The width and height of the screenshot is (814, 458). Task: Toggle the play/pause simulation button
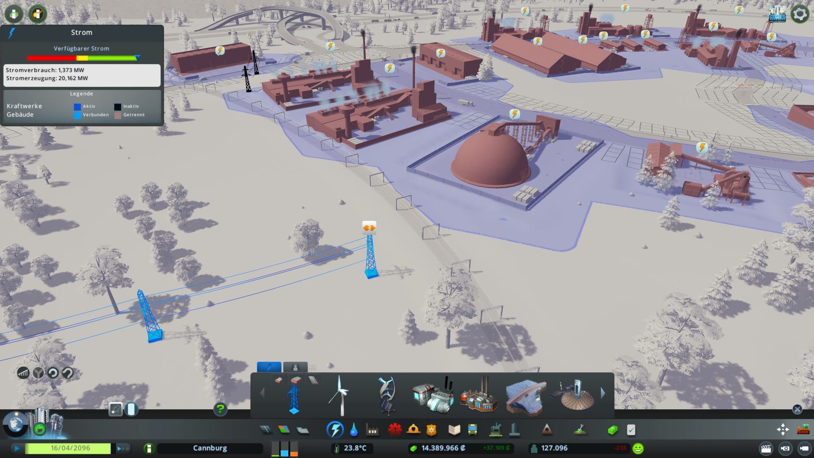17,448
